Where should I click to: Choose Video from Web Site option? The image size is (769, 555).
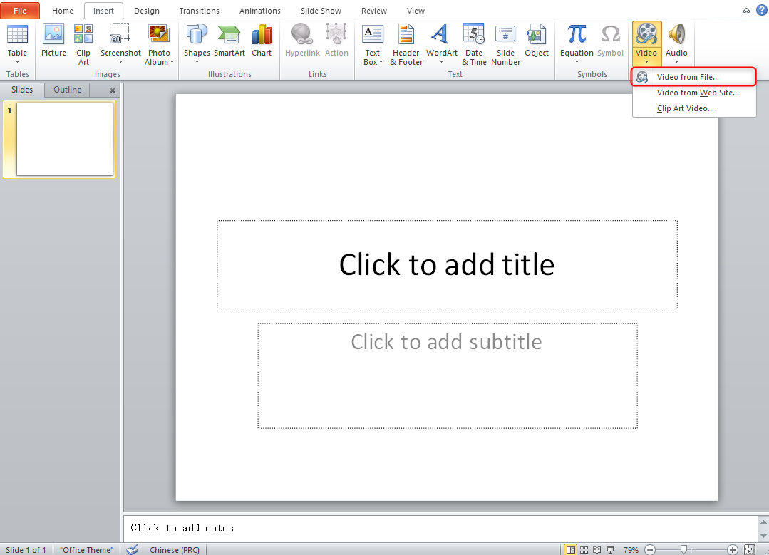pos(694,93)
